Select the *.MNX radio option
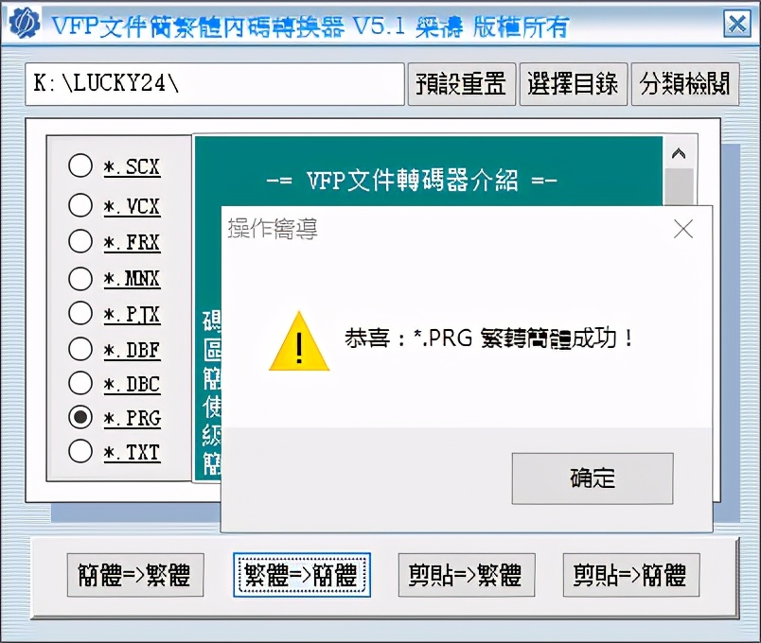The image size is (761, 643). (x=80, y=278)
